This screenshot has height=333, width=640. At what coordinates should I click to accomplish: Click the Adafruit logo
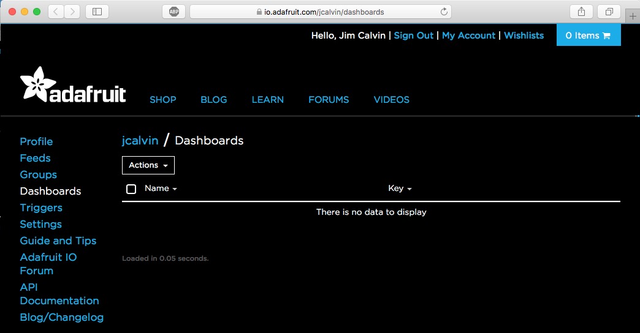73,84
